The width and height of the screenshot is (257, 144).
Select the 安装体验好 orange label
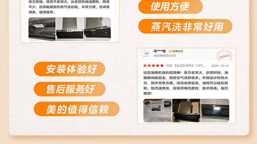[x=70, y=69]
